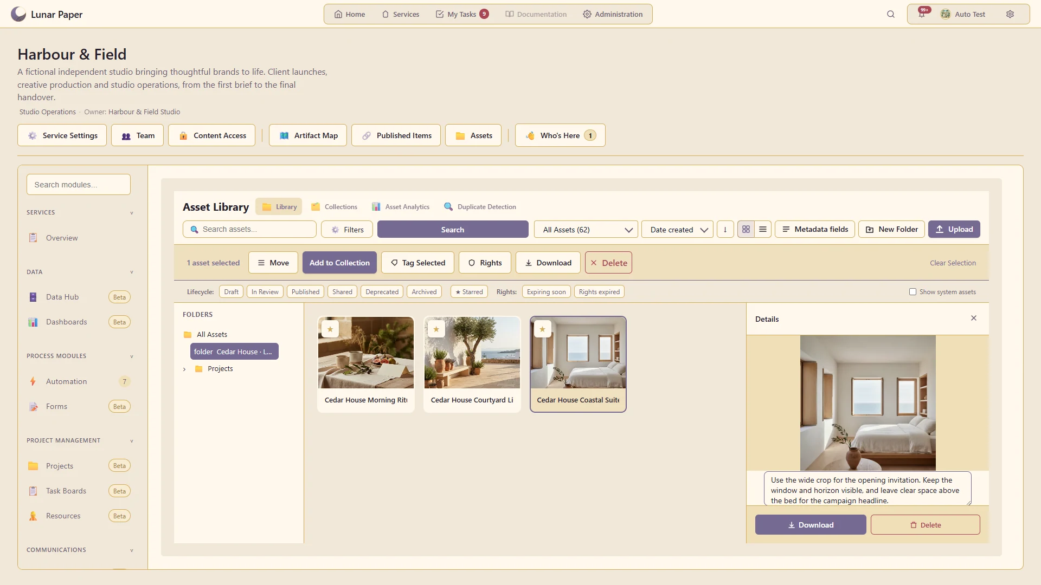Switch to list view layout
Viewport: 1041px width, 585px height.
pos(763,230)
